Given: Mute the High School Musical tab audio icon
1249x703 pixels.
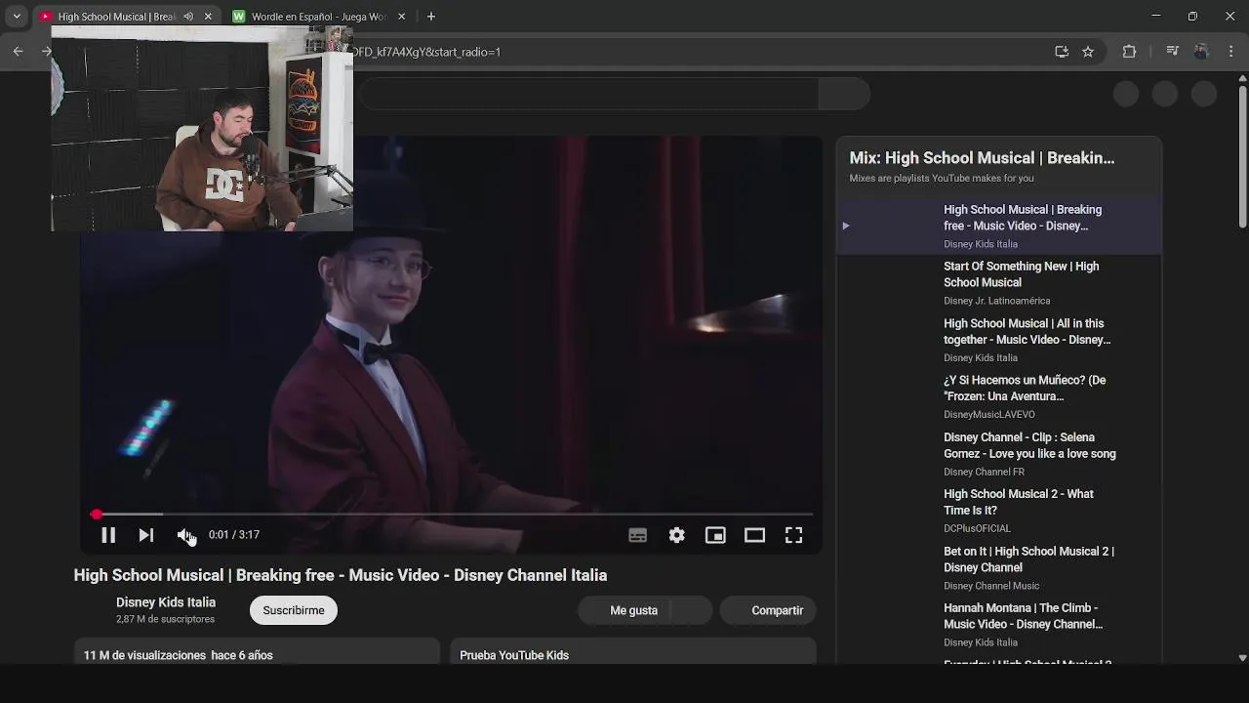Looking at the screenshot, I should point(188,17).
